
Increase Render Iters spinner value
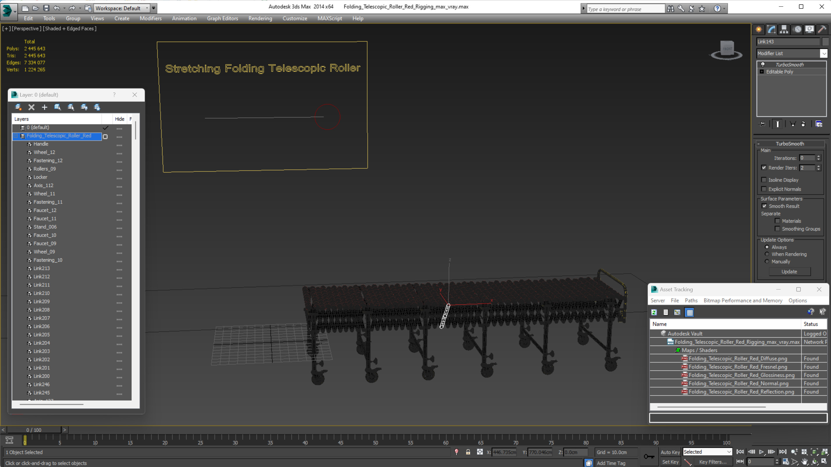[x=818, y=166]
